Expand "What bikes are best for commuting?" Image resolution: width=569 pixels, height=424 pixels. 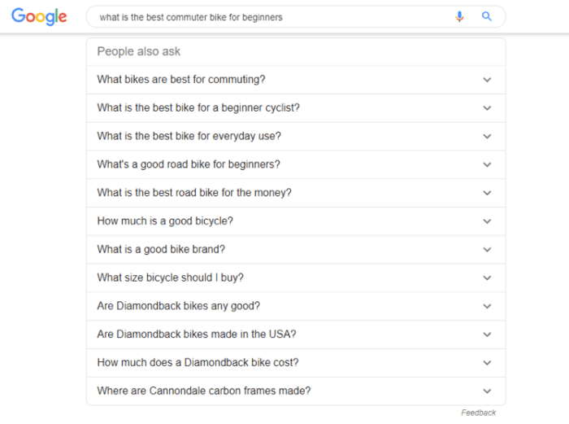click(487, 80)
